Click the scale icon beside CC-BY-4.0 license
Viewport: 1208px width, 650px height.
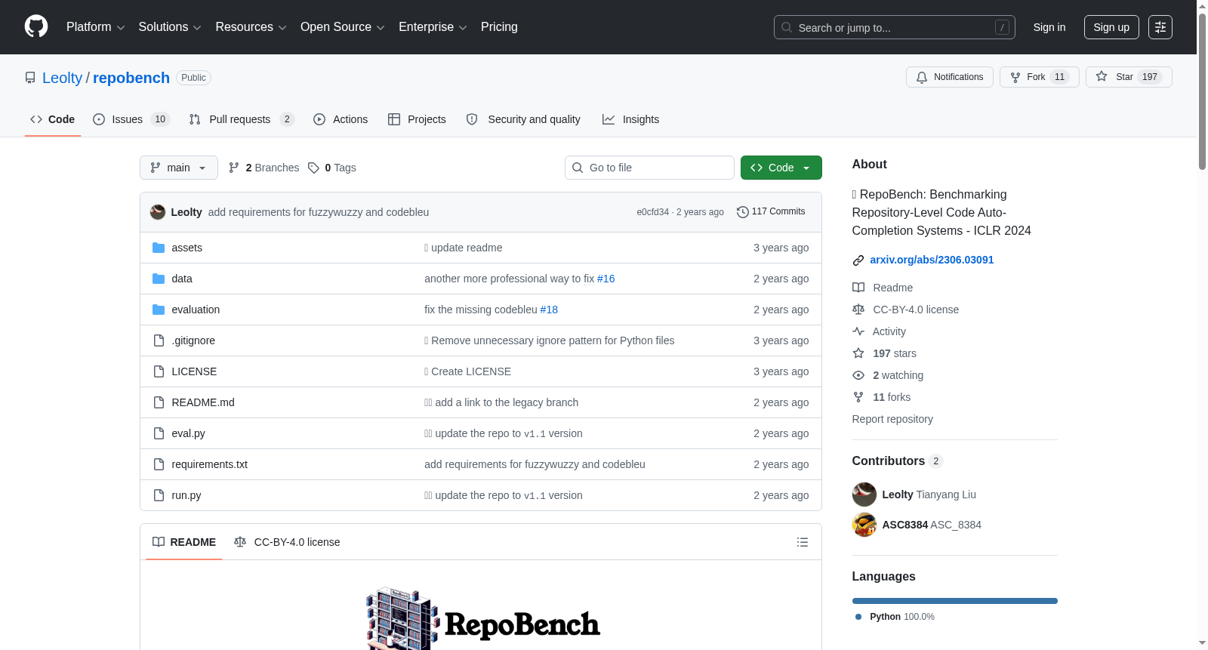click(x=858, y=310)
